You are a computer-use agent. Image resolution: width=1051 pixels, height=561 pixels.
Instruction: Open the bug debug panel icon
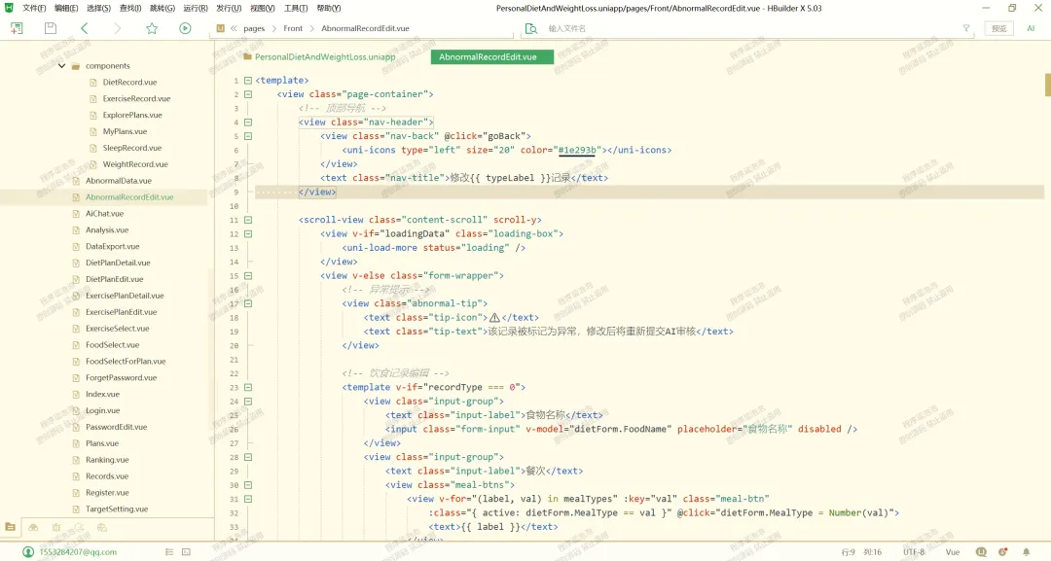[x=56, y=527]
